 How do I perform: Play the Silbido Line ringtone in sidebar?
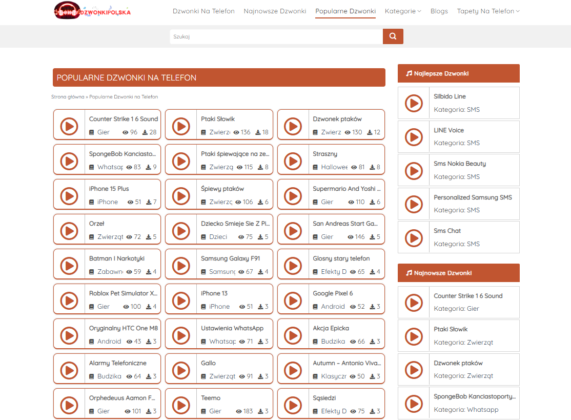pyautogui.click(x=414, y=103)
